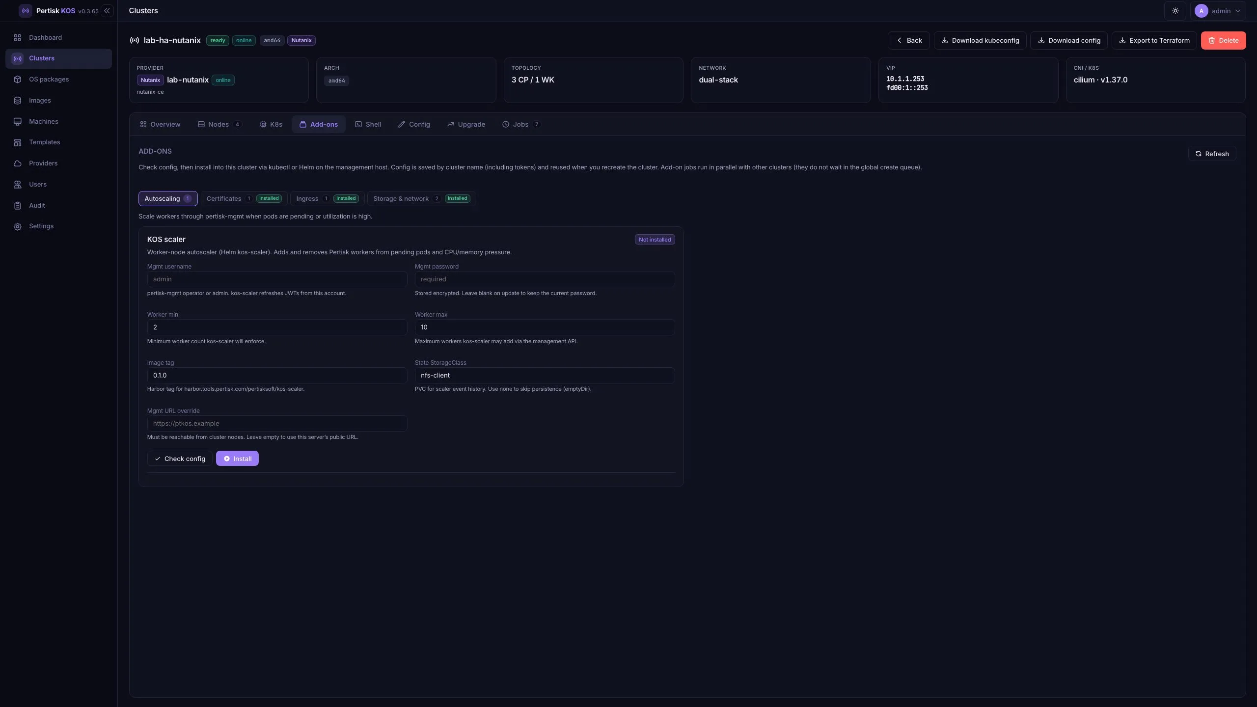The image size is (1257, 707).
Task: Select the Autoscaling add-on category
Action: pyautogui.click(x=168, y=198)
